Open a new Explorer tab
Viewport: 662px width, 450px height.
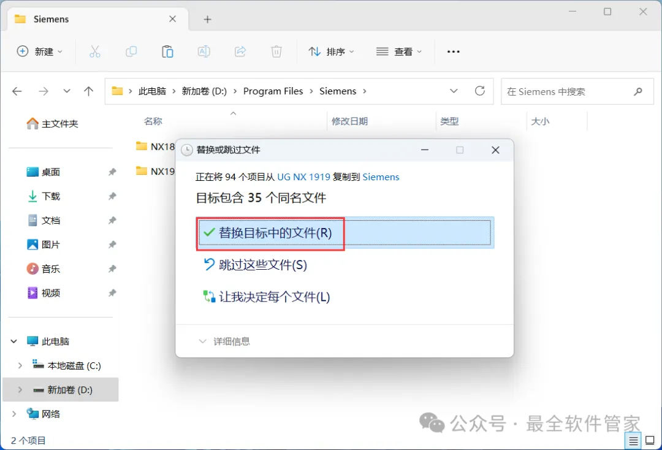(x=207, y=20)
